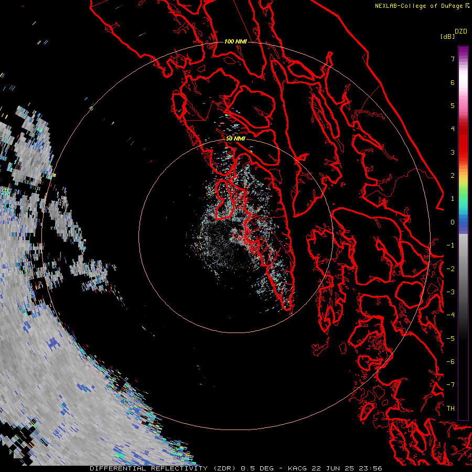Click the "-4" value on color scale
The height and width of the screenshot is (472, 472).
pos(450,315)
